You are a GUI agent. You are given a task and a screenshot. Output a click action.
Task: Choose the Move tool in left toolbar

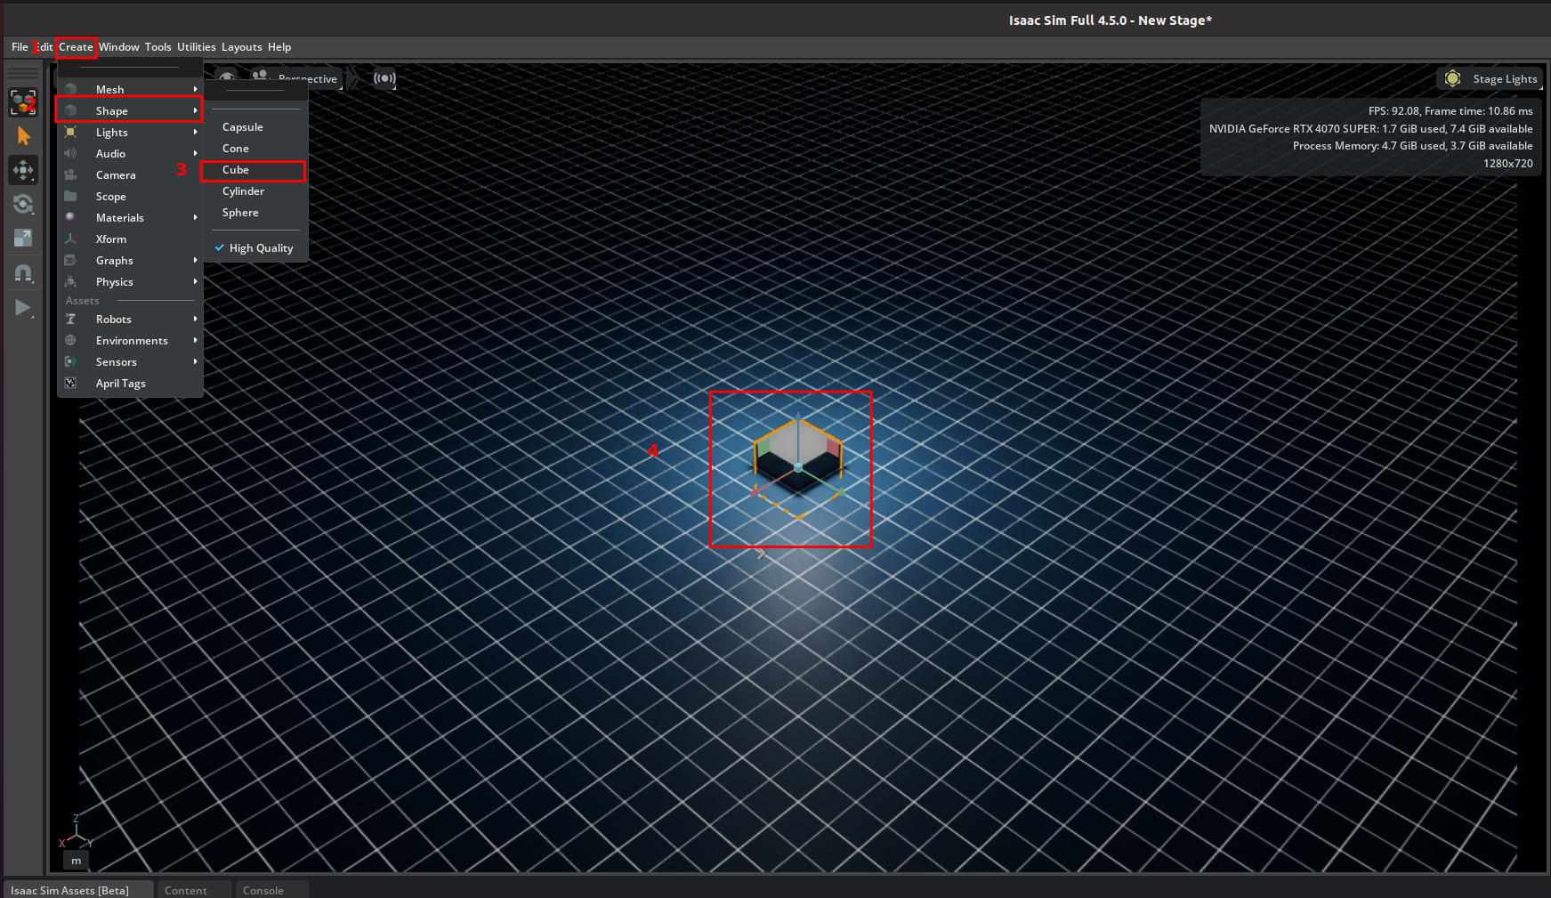tap(23, 170)
